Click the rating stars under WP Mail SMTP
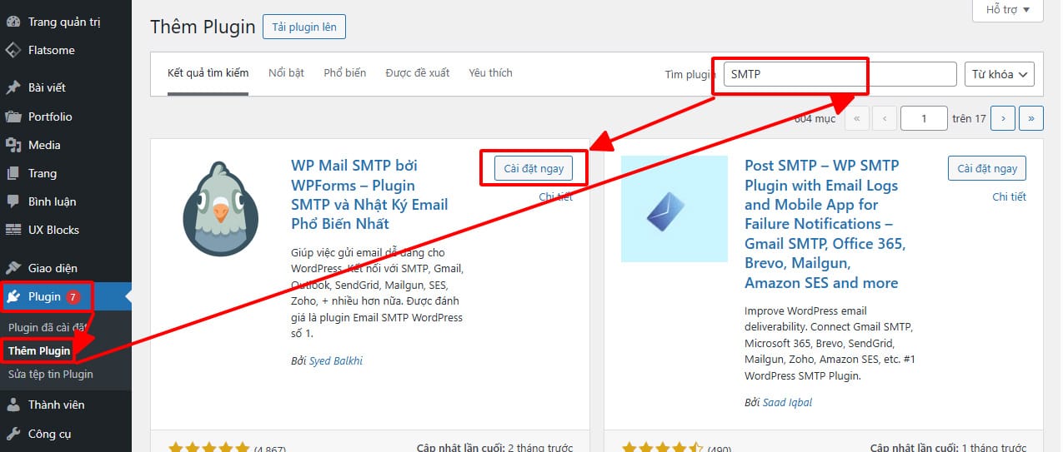The height and width of the screenshot is (452, 1063). 208,448
